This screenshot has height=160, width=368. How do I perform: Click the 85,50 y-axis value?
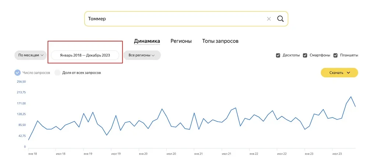[x=22, y=125]
